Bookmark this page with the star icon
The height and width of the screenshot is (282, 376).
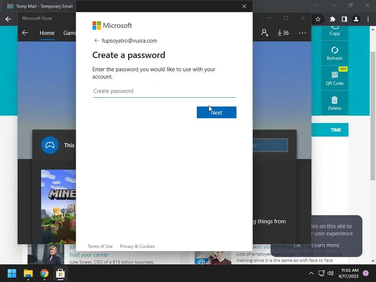(318, 19)
